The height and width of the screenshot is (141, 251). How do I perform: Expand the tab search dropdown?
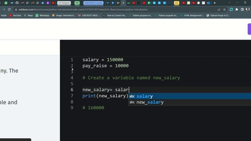coord(229,3)
